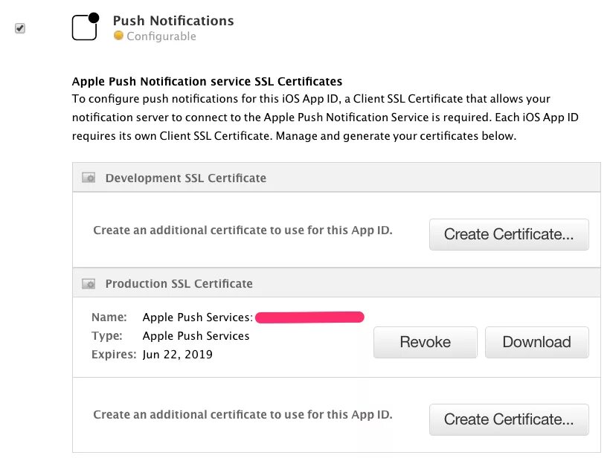Click the Development section additional certificate text

243,230
